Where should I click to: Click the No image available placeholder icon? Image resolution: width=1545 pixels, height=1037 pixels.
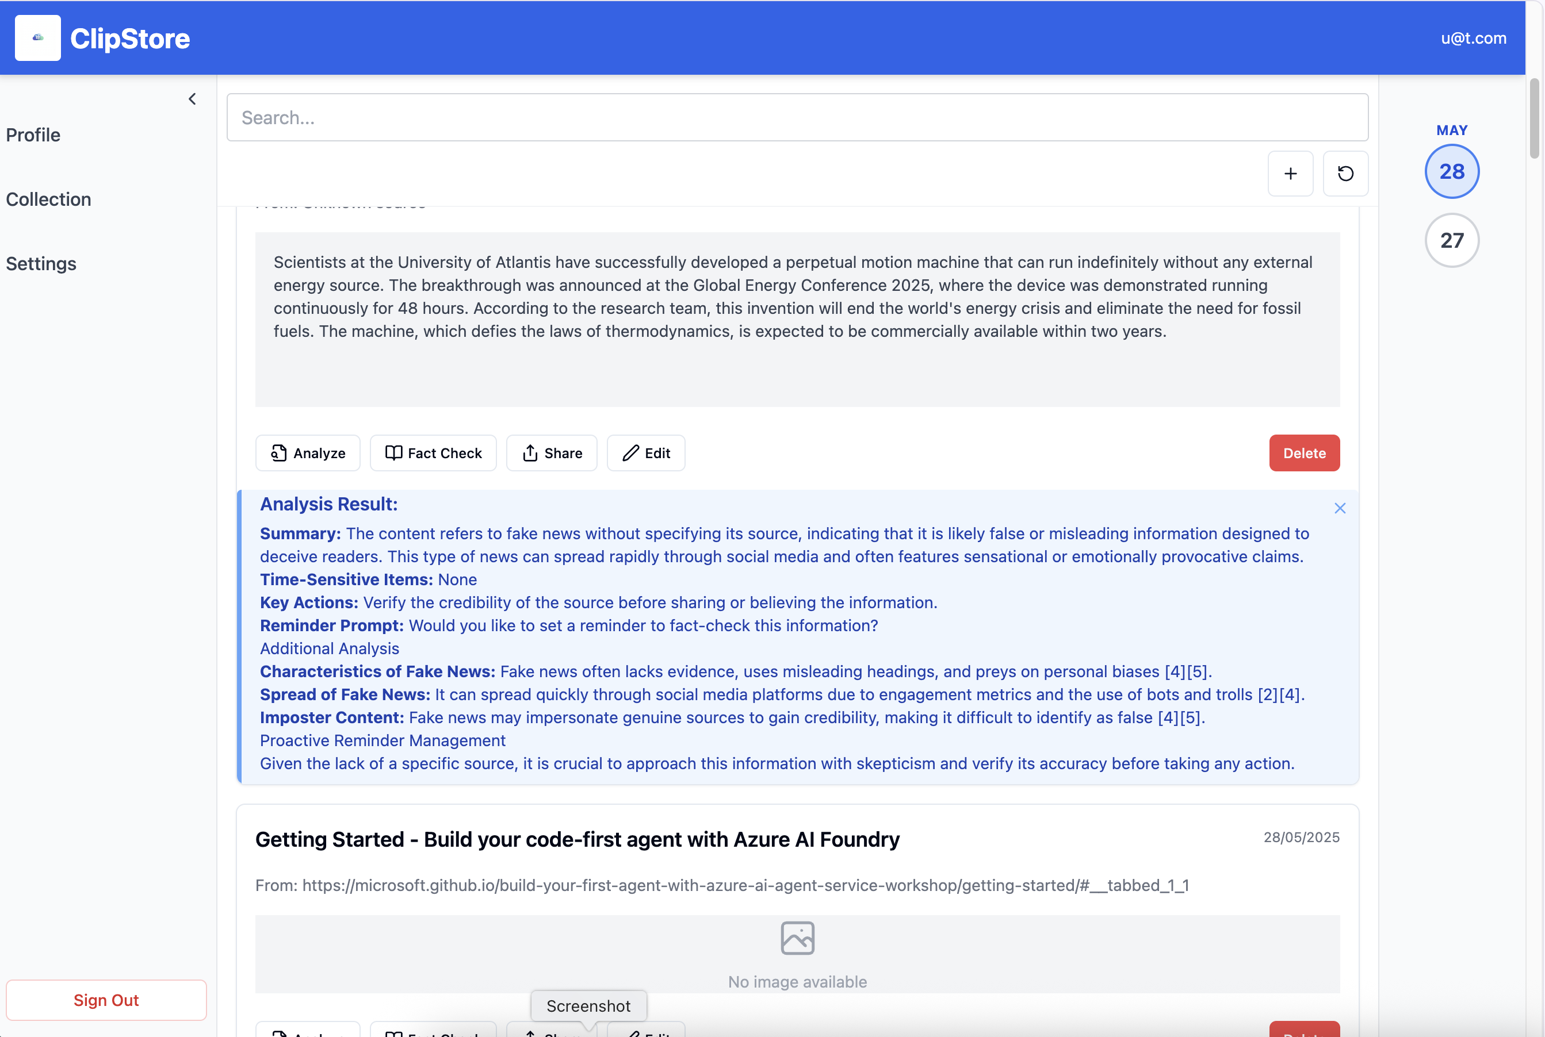pyautogui.click(x=797, y=938)
